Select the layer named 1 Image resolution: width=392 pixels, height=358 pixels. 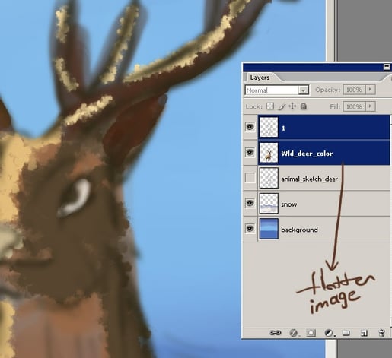(x=283, y=128)
